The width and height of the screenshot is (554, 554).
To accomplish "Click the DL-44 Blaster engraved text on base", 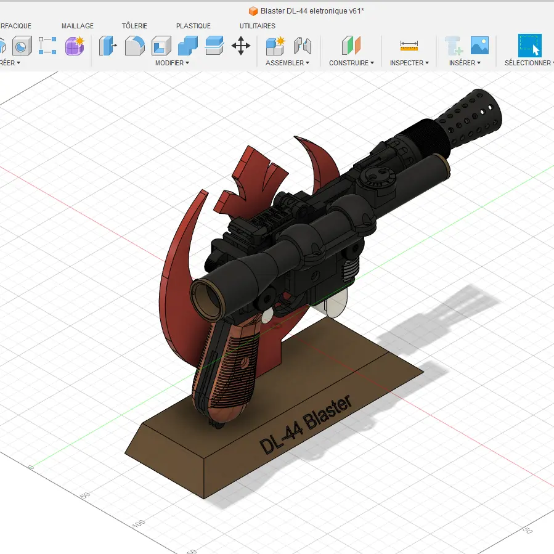I will 306,423.
